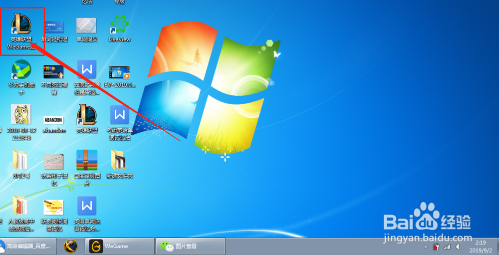Select the 百度经验图片 archive
The image size is (499, 255).
(87, 168)
